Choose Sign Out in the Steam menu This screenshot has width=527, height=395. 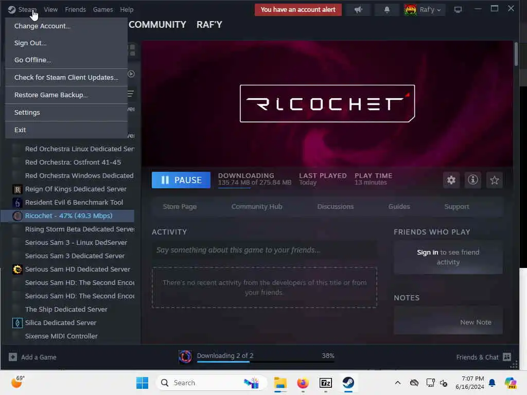point(66,43)
